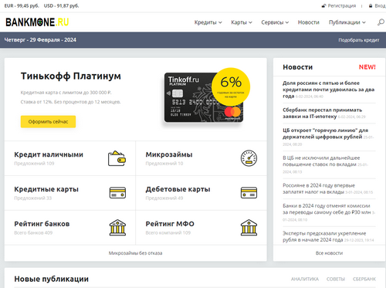Expand the Карты dropdown menu
This screenshot has height=288, width=386.
[242, 22]
